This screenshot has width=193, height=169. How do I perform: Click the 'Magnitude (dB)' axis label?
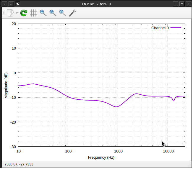6,86
